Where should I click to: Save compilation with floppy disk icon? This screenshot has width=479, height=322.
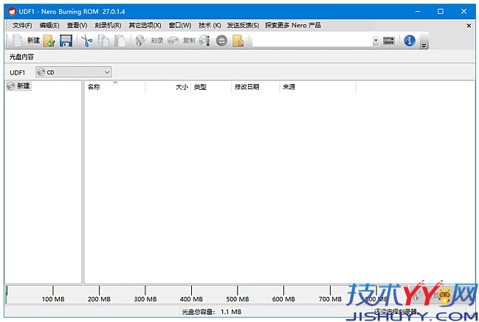66,41
